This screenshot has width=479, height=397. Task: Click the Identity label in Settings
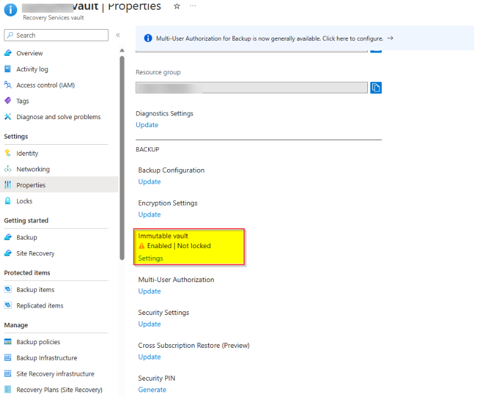(27, 153)
